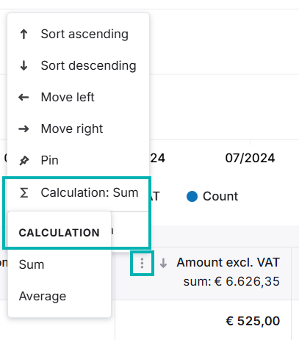Click the CALCULATION submenu heading
The height and width of the screenshot is (340, 299).
[60, 233]
